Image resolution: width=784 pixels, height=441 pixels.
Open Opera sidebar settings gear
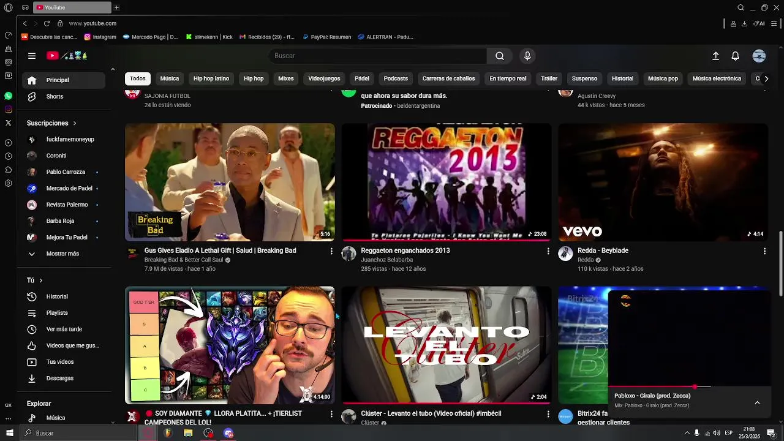pyautogui.click(x=8, y=183)
